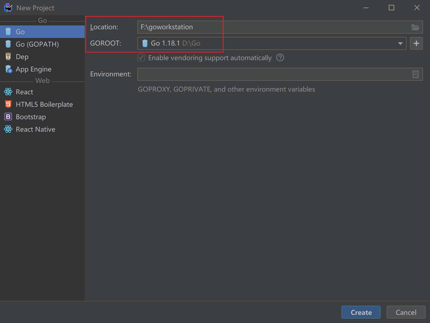This screenshot has width=430, height=323.
Task: Open the environment variables editor icon
Action: click(x=416, y=74)
